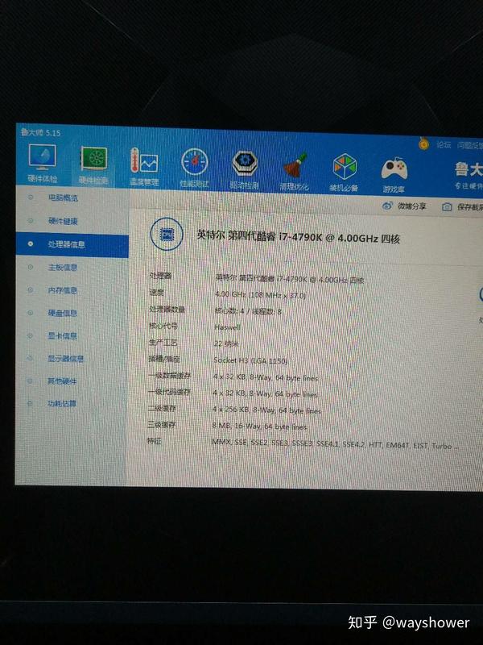The height and width of the screenshot is (645, 483).
Task: Click the 速度 row label
Action: (156, 292)
